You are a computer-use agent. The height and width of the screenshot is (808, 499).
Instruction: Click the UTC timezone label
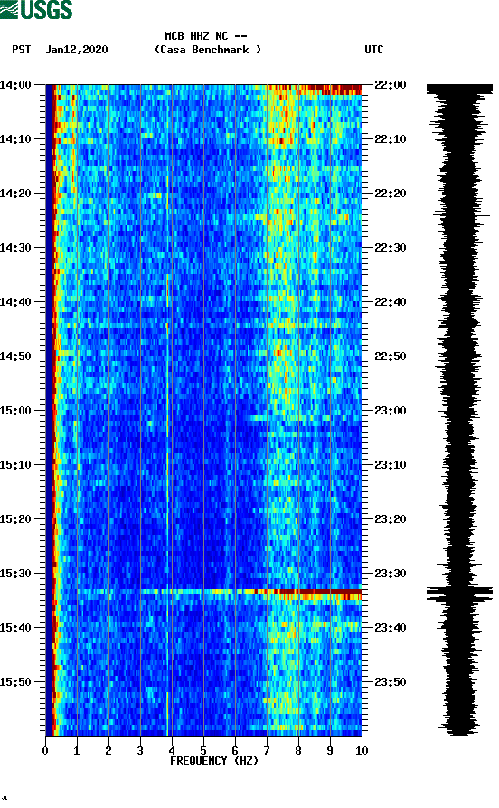[x=374, y=50]
